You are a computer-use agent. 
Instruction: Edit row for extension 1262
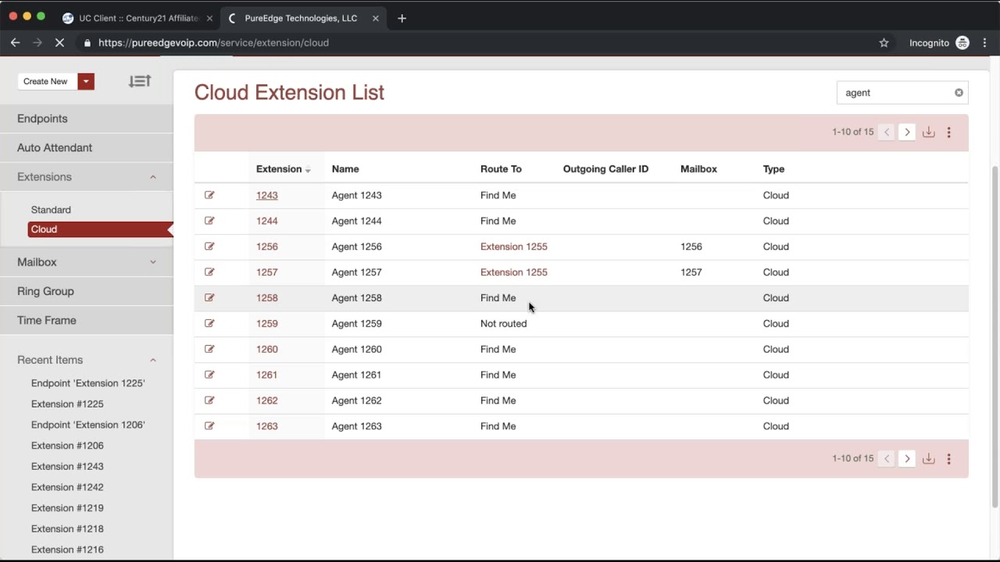[209, 400]
